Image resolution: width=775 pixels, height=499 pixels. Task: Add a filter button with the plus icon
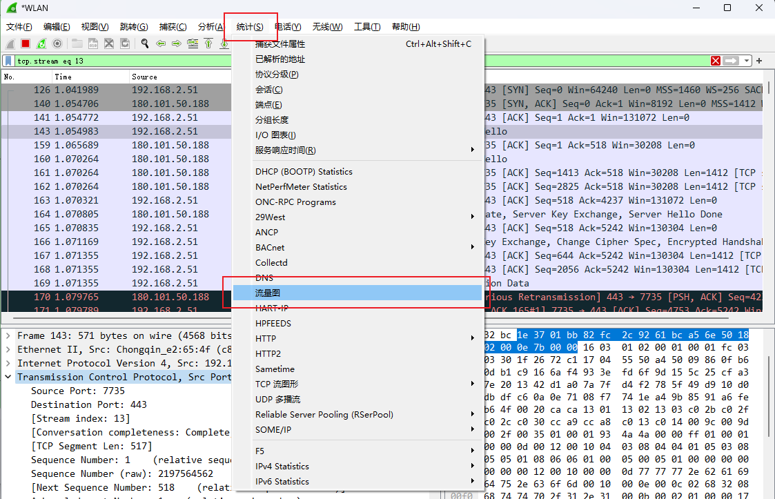[759, 61]
